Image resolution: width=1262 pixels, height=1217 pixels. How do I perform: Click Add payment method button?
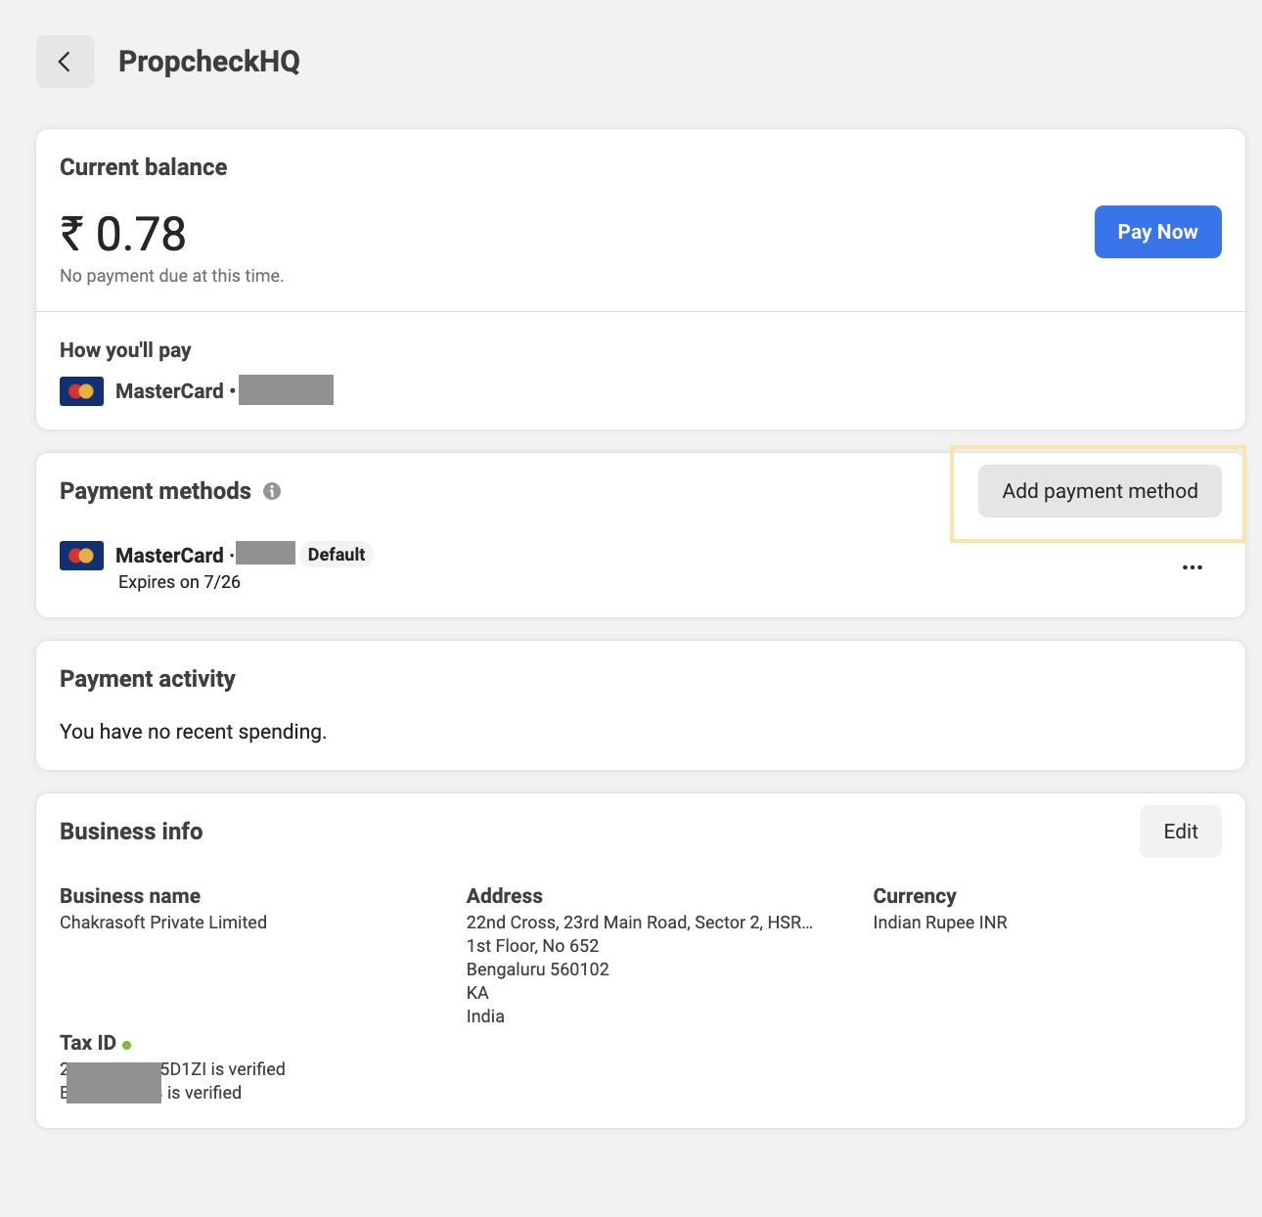pyautogui.click(x=1100, y=491)
